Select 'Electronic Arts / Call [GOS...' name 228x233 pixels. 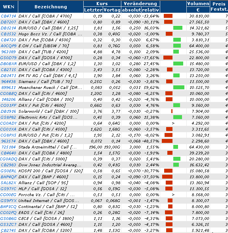(x=48, y=117)
